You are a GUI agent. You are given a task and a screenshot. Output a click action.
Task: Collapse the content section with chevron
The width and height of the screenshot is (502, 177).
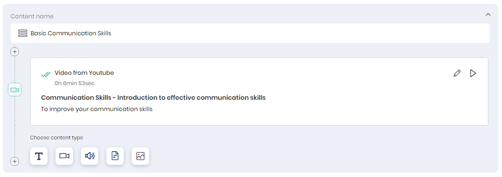(x=488, y=15)
